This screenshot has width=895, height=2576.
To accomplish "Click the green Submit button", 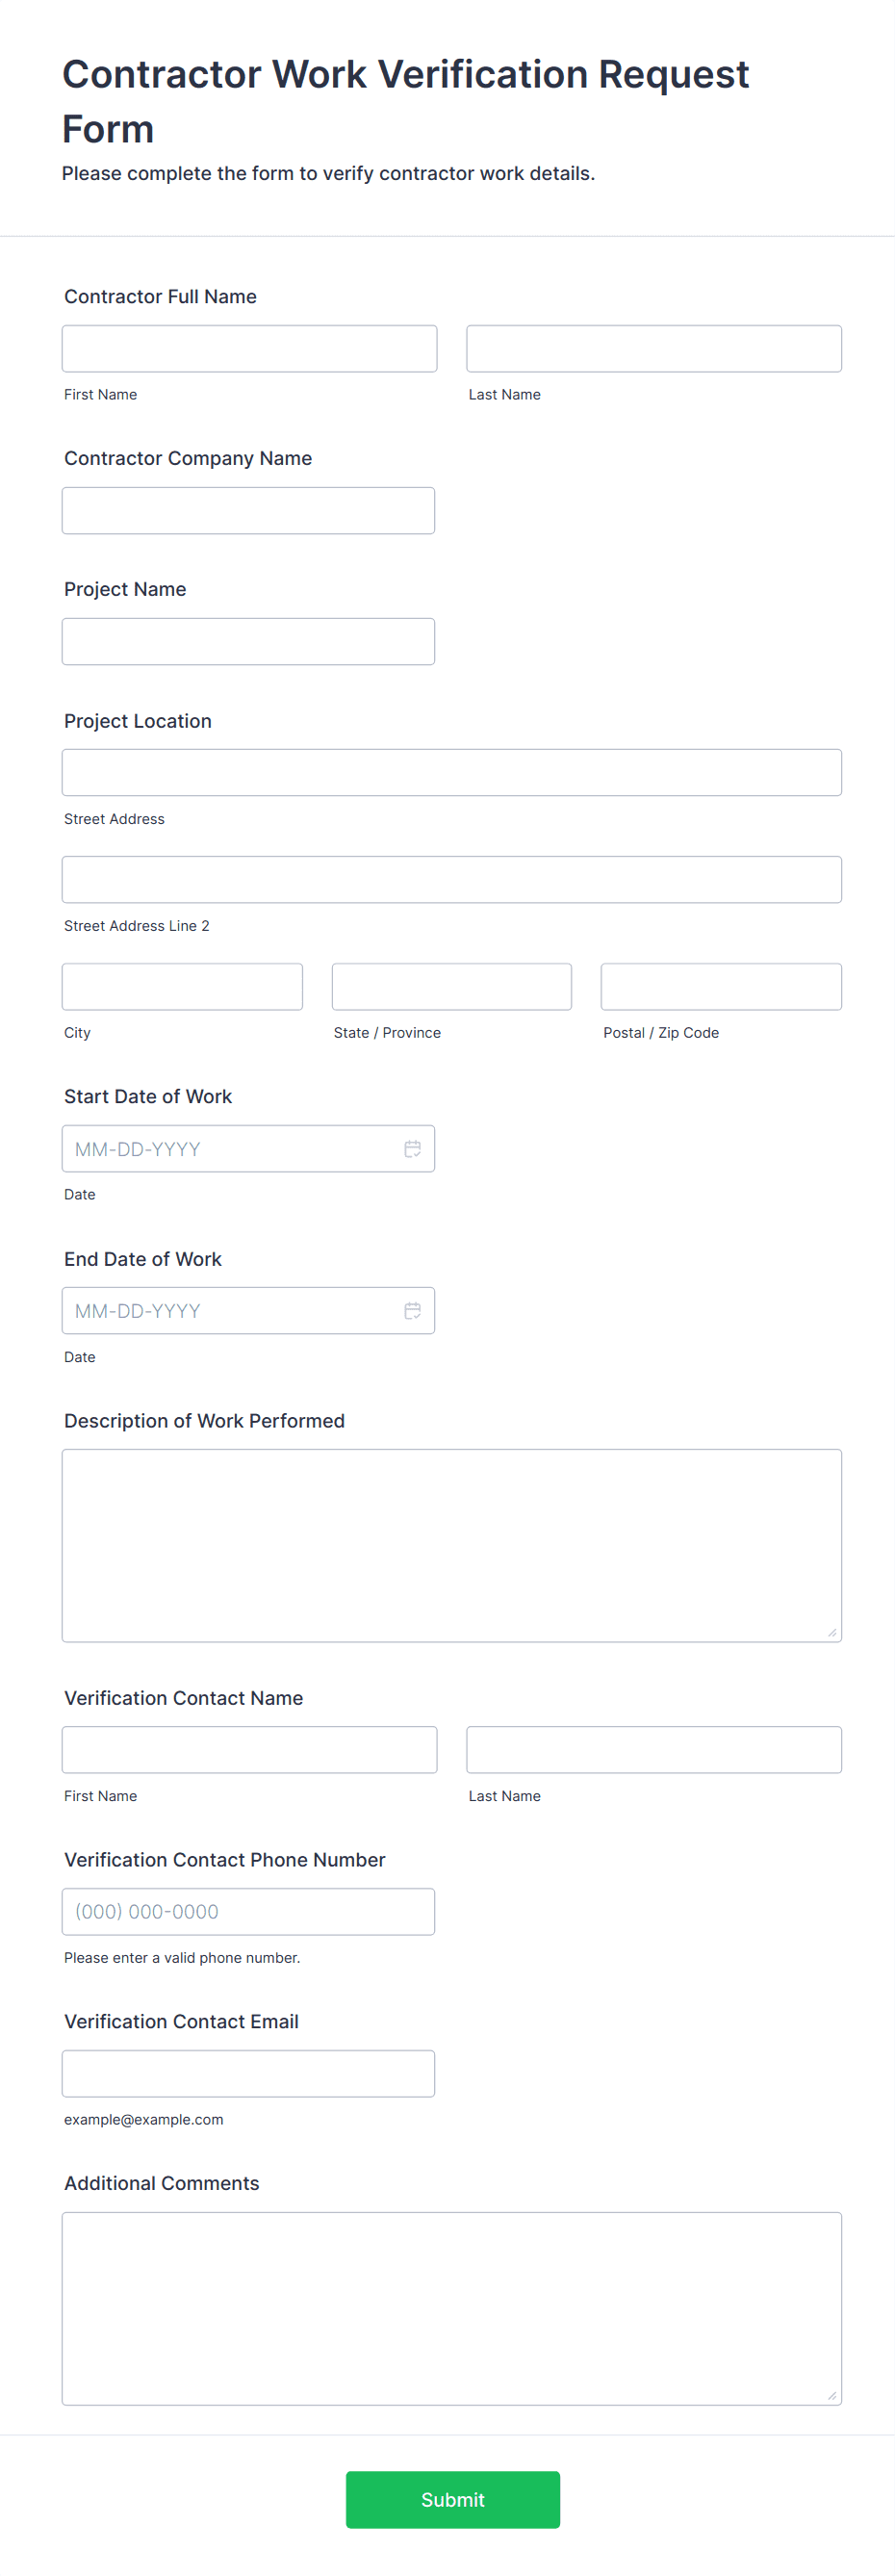I will (453, 2499).
